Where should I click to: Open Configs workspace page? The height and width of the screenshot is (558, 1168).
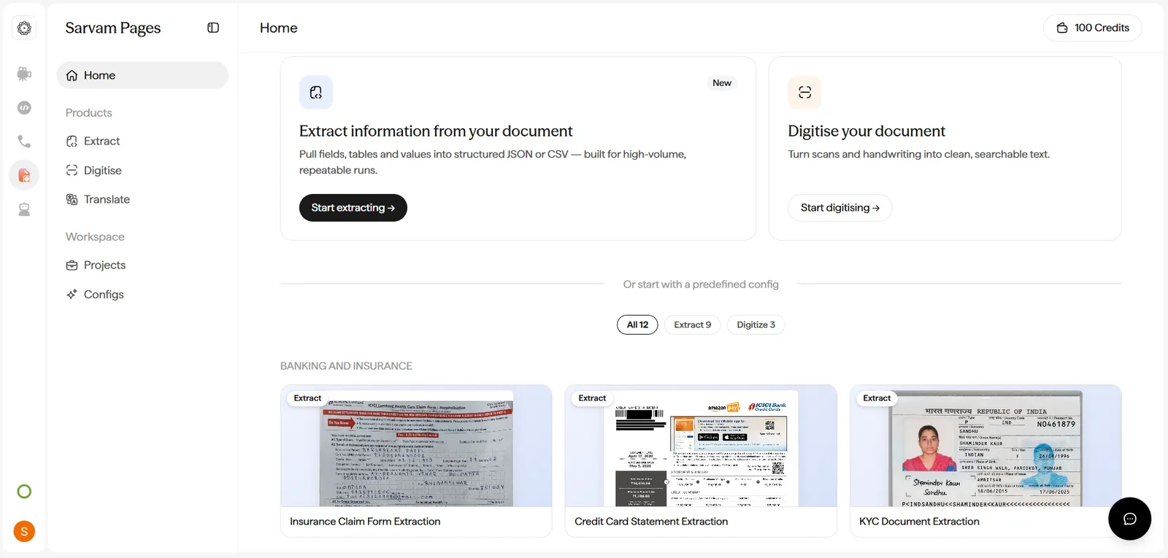(x=142, y=295)
